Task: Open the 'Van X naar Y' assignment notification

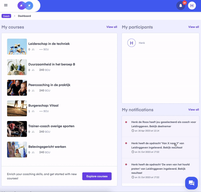Action: pyautogui.click(x=160, y=147)
